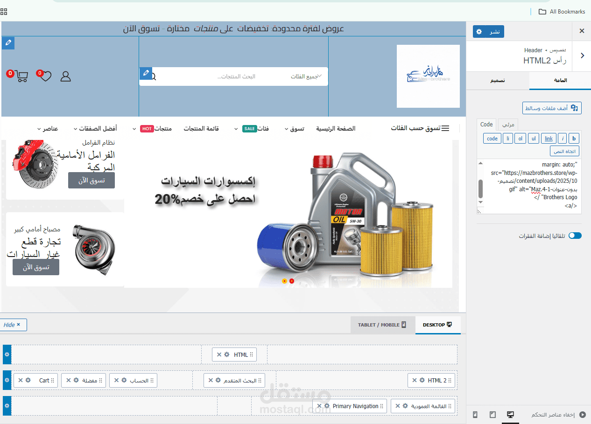Toggle the تلقائيا إضافة الفقرات switch
The width and height of the screenshot is (591, 424).
(x=575, y=236)
